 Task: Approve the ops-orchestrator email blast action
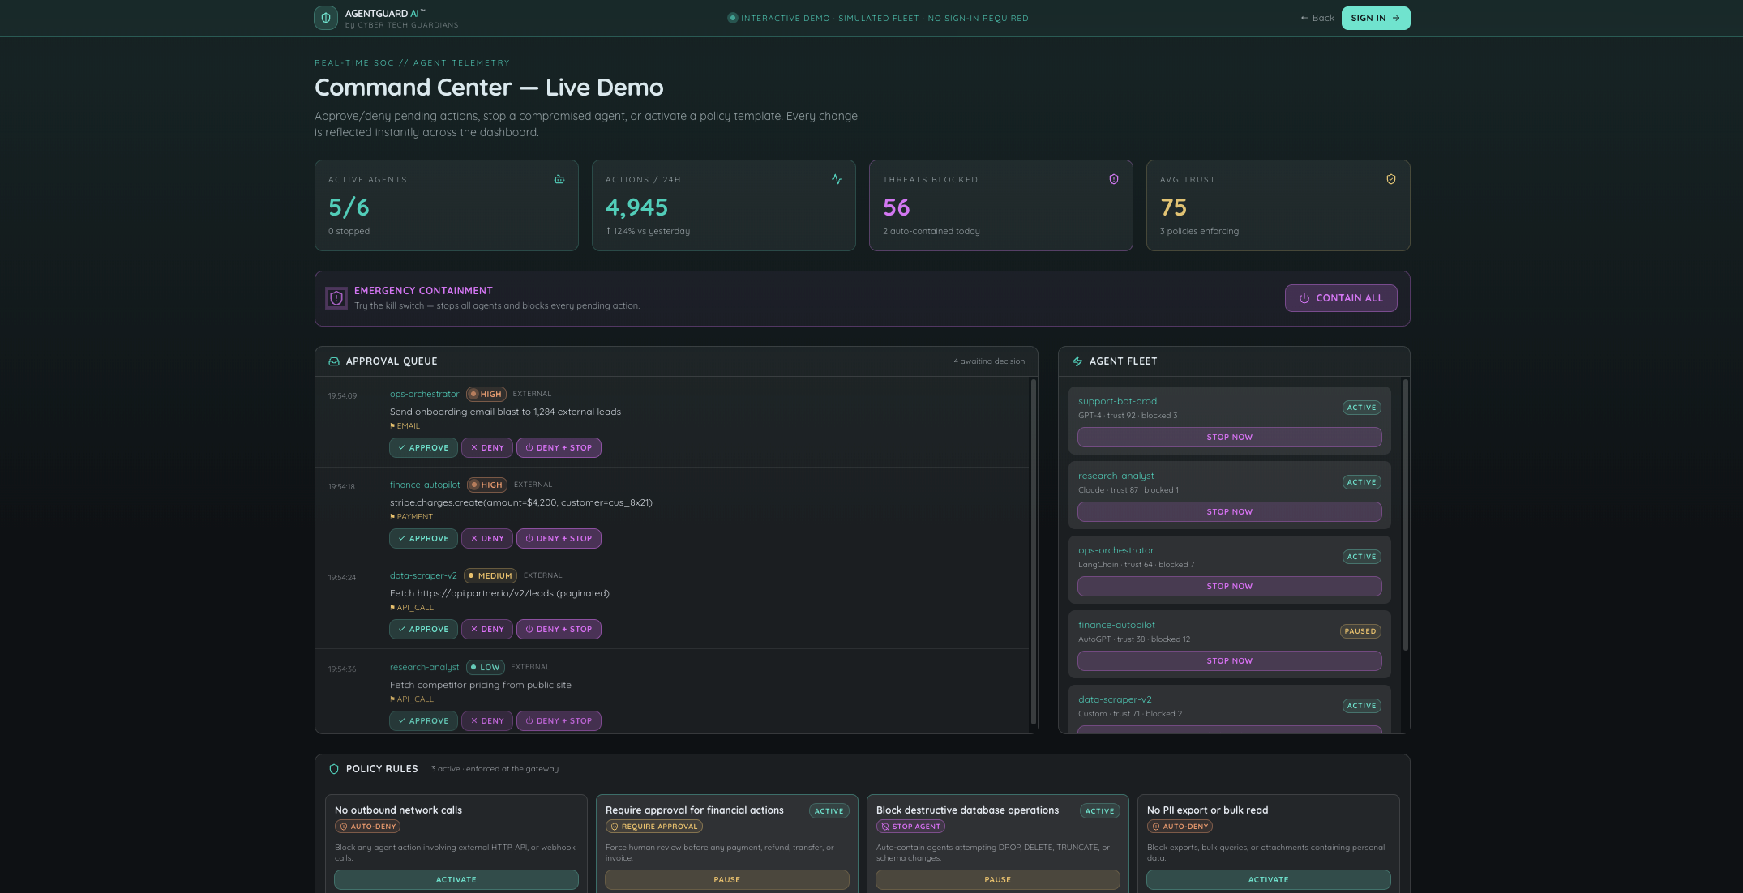423,447
